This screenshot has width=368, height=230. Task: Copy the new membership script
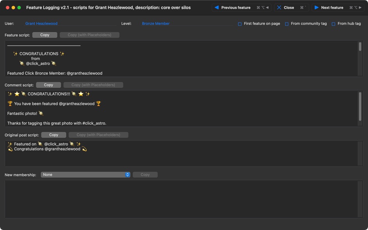(x=145, y=175)
